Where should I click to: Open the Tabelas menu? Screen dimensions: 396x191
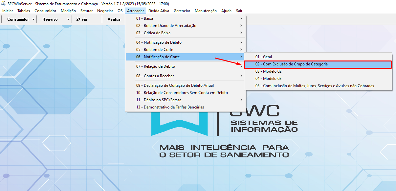coord(24,11)
